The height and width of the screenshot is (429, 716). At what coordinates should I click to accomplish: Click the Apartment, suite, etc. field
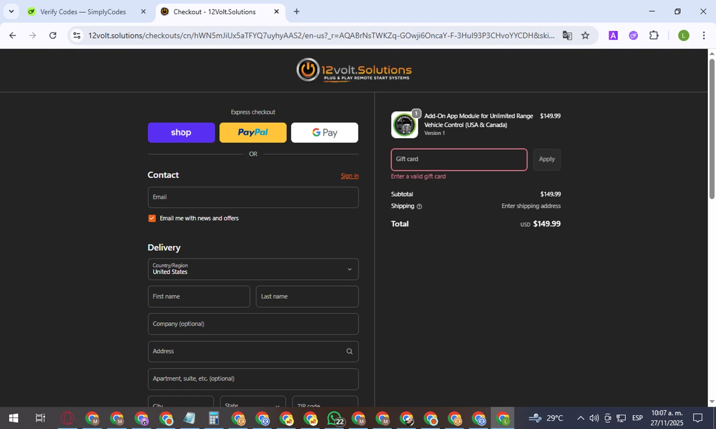point(253,379)
